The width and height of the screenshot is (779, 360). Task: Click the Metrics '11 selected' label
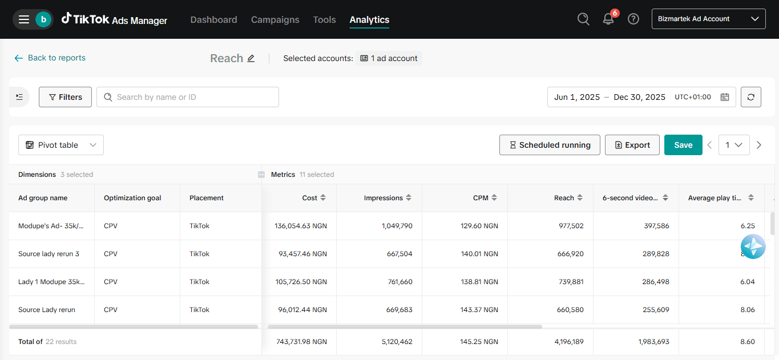[316, 175]
